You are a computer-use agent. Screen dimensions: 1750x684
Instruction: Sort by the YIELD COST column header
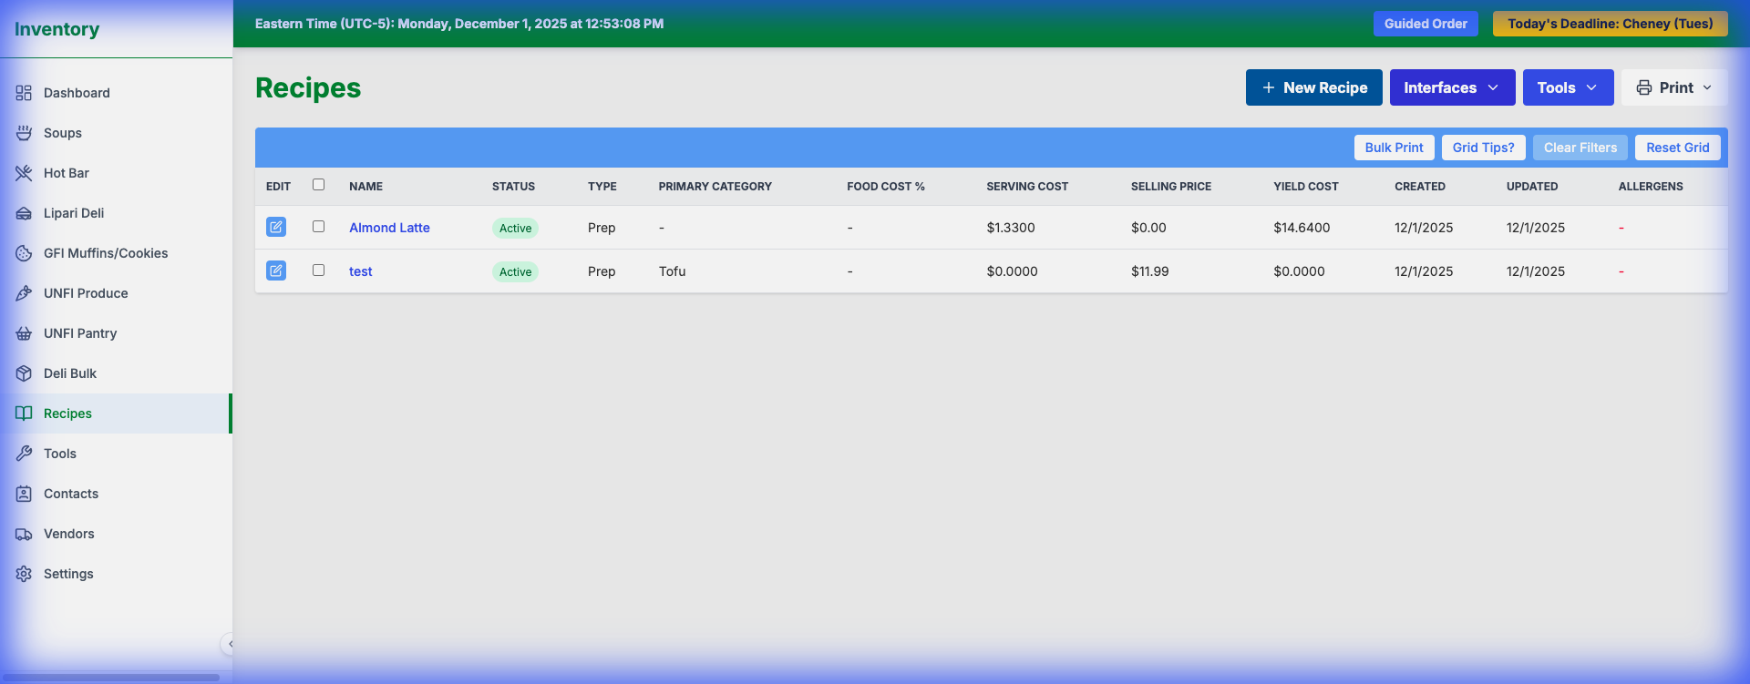click(x=1306, y=186)
